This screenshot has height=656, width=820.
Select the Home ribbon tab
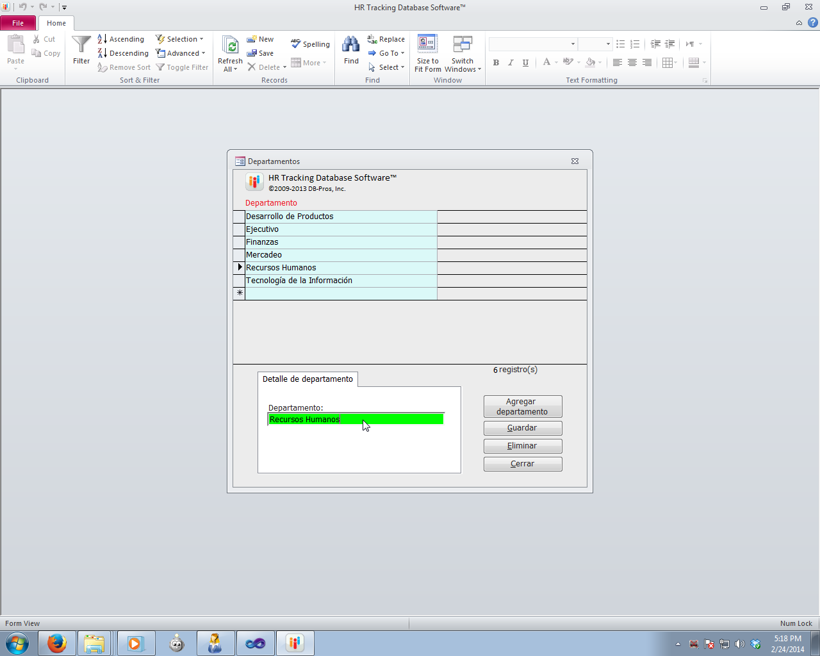point(56,23)
